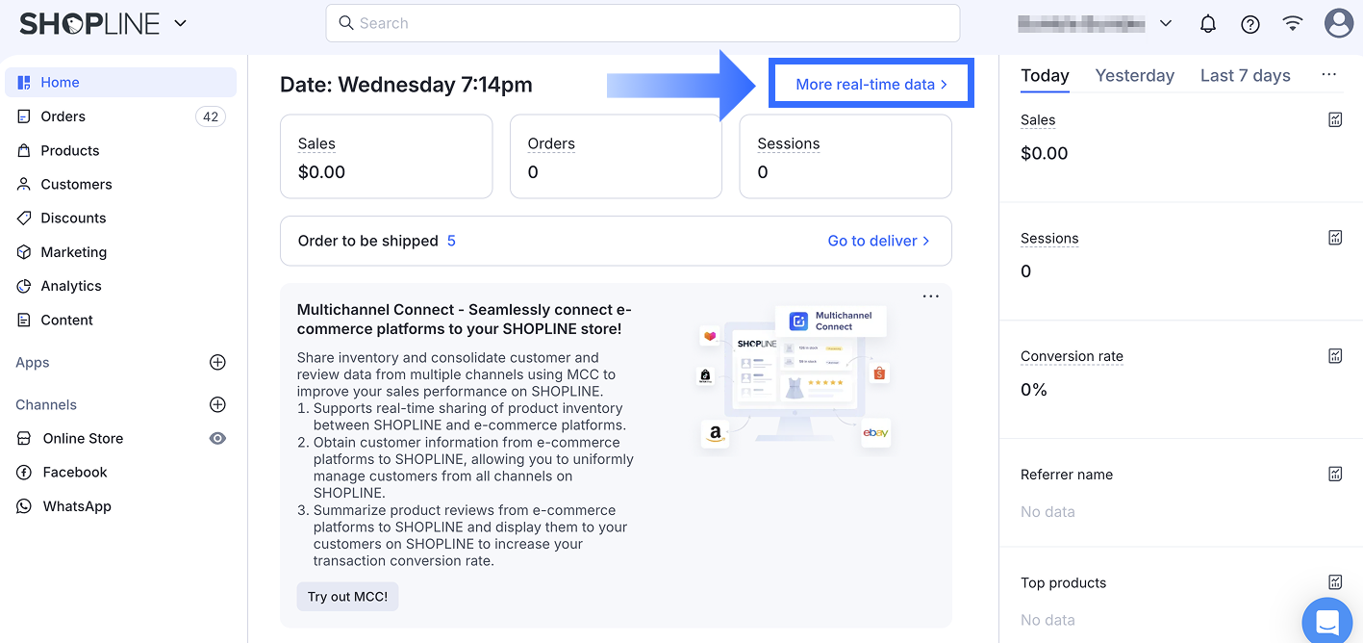The width and height of the screenshot is (1363, 643).
Task: Click the Wi-Fi status icon
Action: coord(1293,24)
